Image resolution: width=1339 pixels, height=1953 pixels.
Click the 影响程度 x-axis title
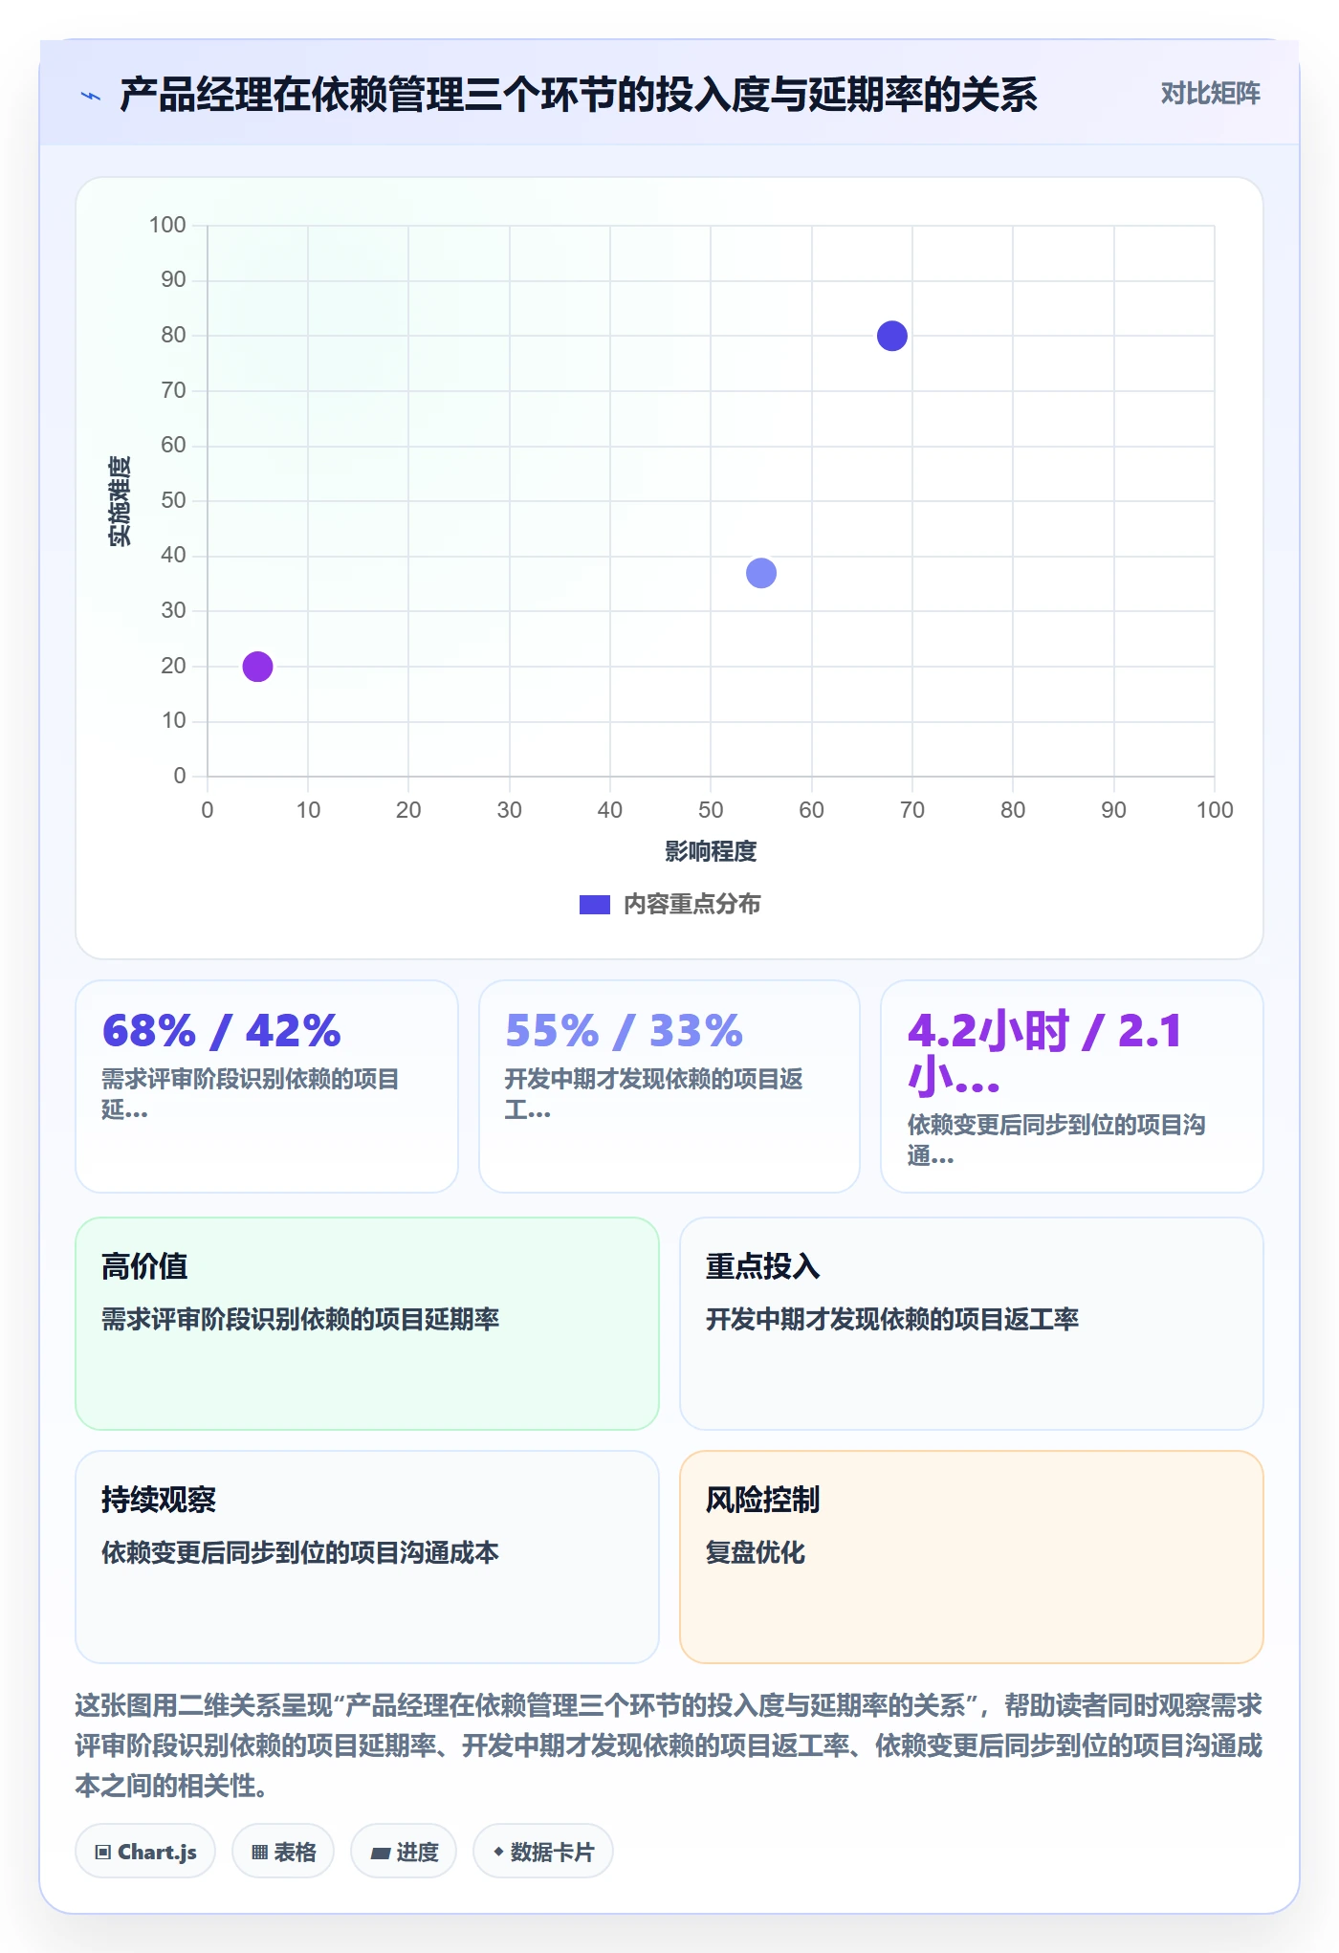[711, 851]
